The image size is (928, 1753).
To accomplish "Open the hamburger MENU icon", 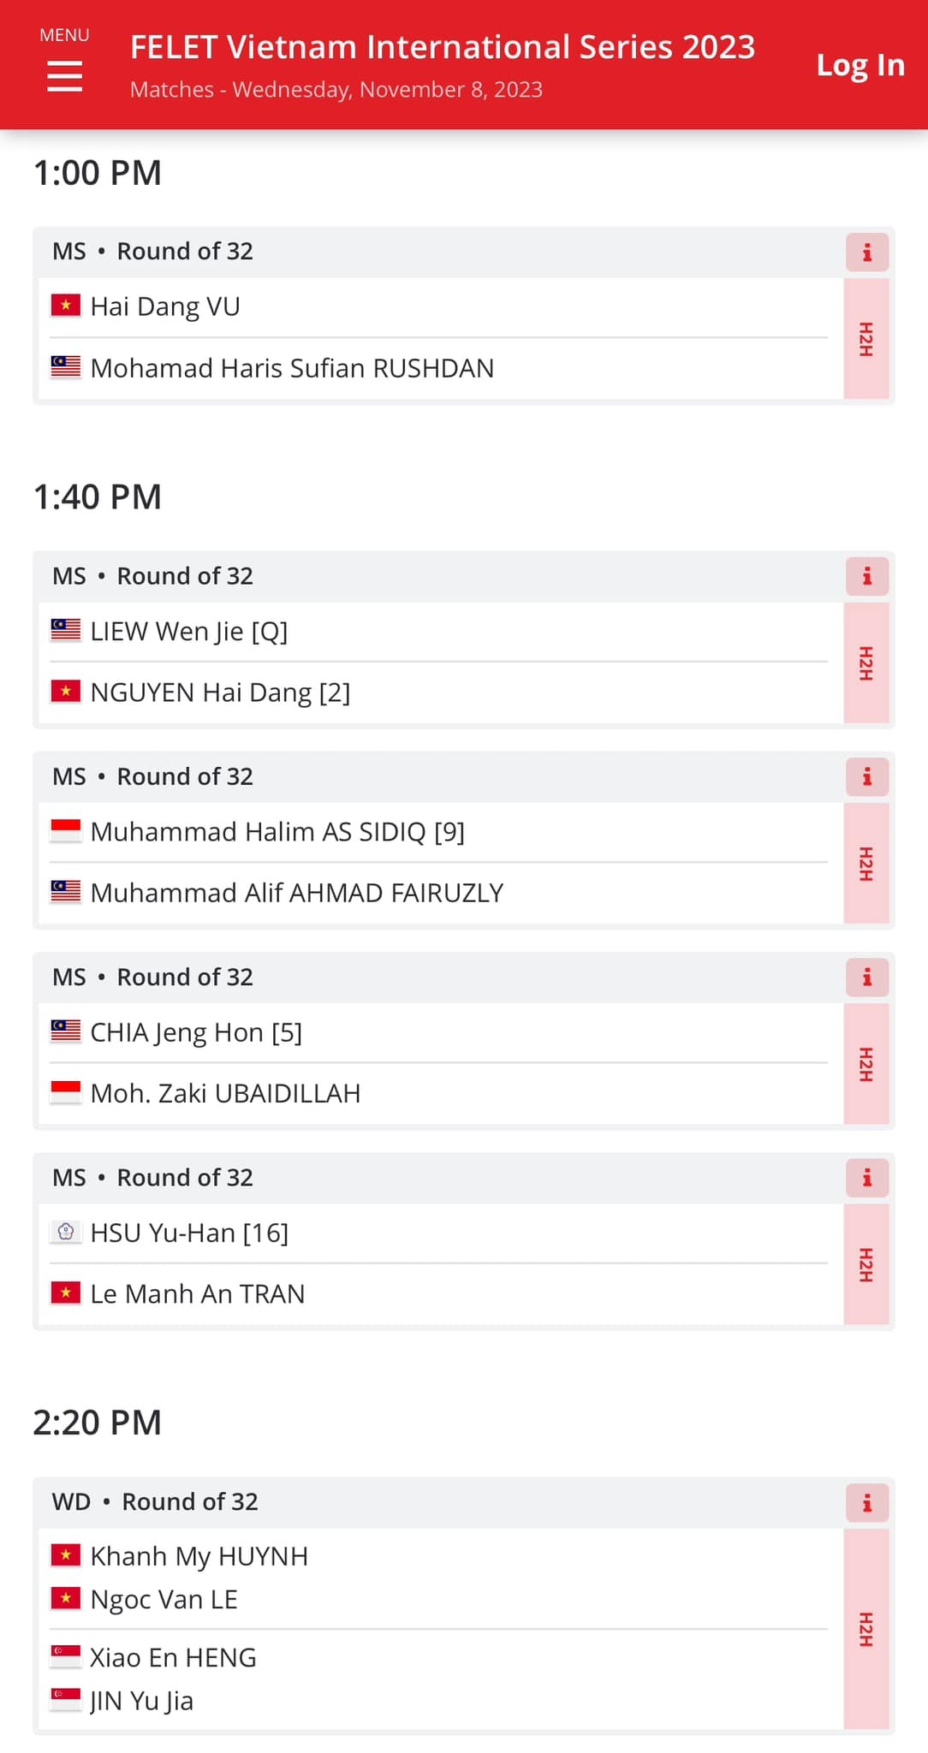I will pyautogui.click(x=64, y=75).
